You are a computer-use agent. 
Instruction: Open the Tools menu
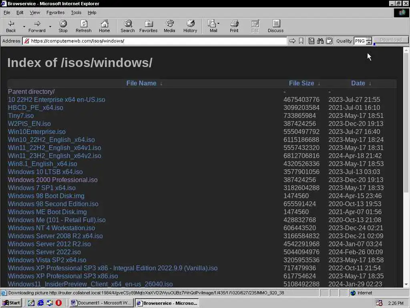pos(76,12)
